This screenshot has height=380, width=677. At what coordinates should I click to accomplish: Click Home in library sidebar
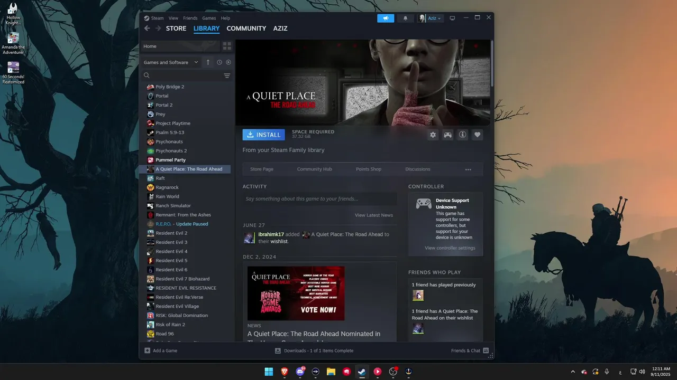pyautogui.click(x=180, y=46)
